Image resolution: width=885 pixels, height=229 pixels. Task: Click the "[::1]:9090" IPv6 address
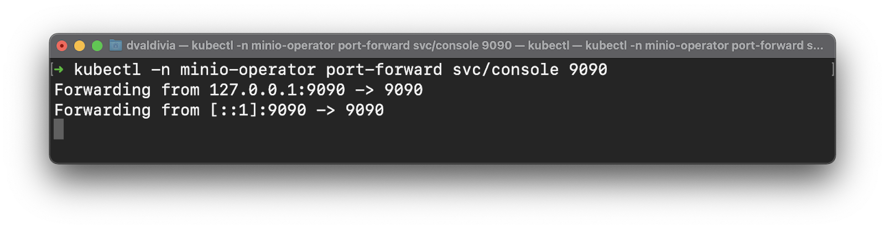258,110
